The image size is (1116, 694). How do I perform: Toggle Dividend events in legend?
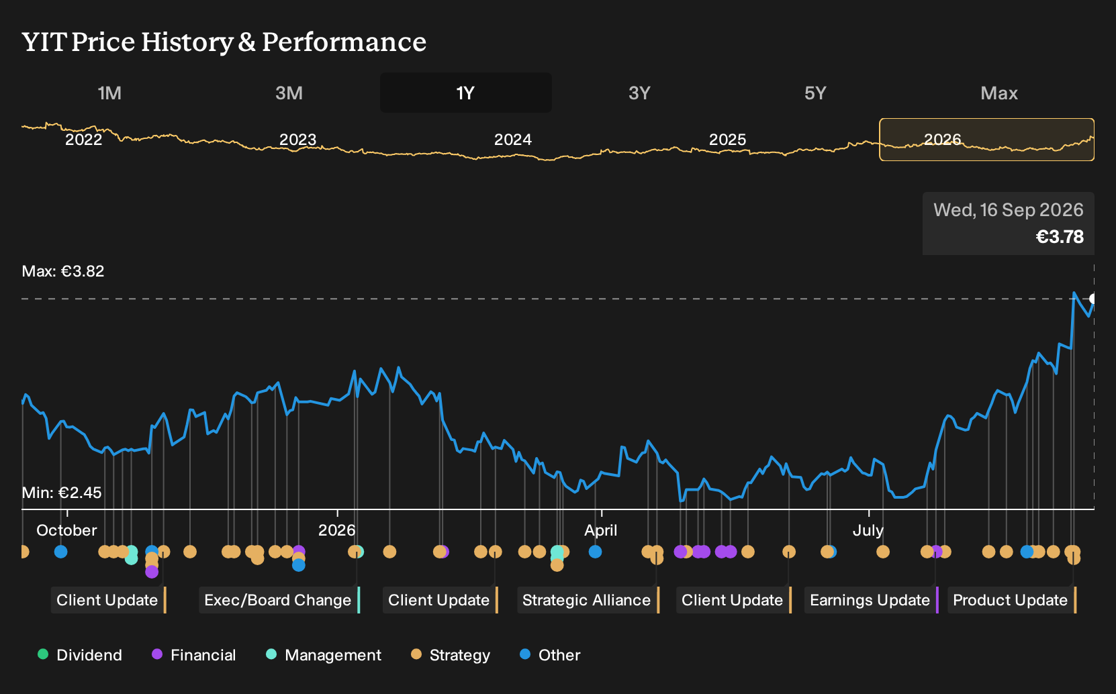tap(80, 655)
